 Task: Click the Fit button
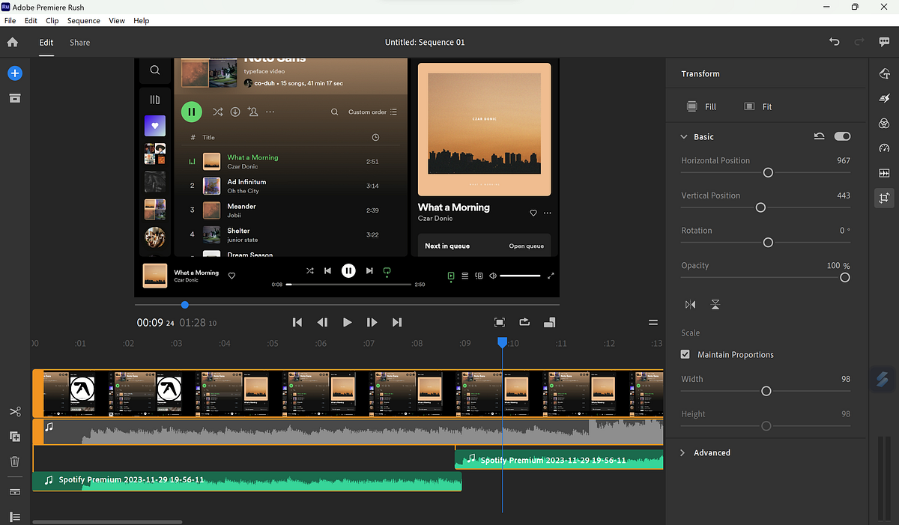pos(757,106)
